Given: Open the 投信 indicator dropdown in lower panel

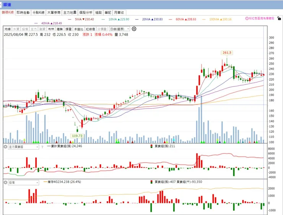Looking at the screenshot, I should (23, 183).
